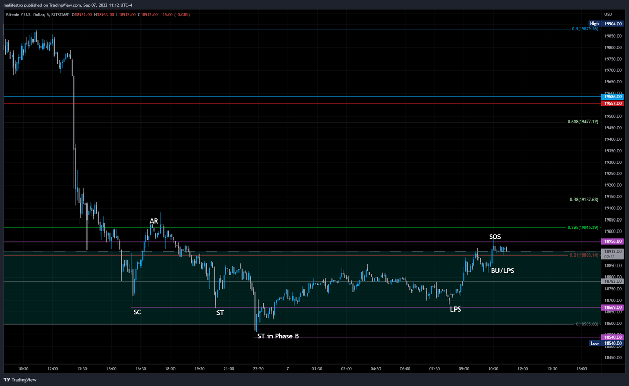
Task: Select the SC chart annotation
Action: point(137,312)
